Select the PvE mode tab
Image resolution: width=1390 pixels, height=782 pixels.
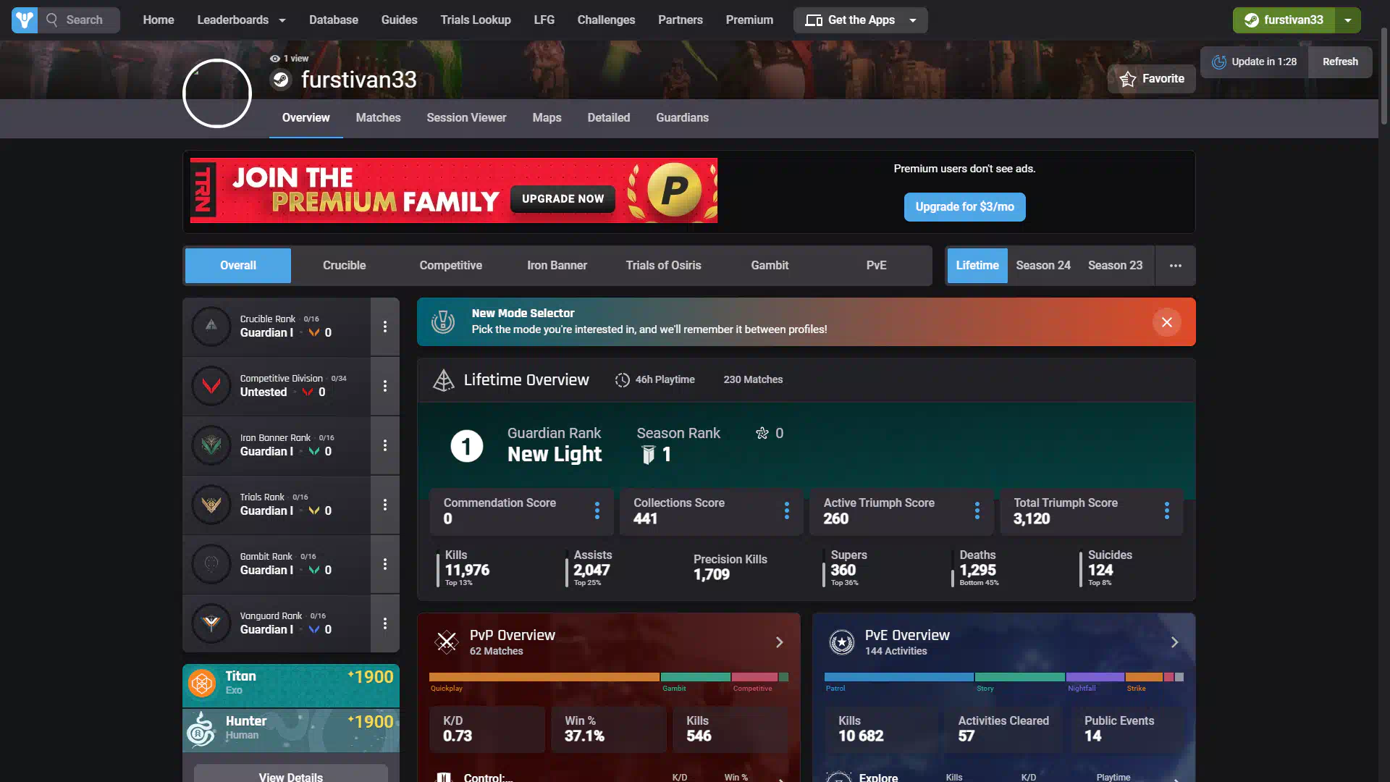pyautogui.click(x=876, y=266)
